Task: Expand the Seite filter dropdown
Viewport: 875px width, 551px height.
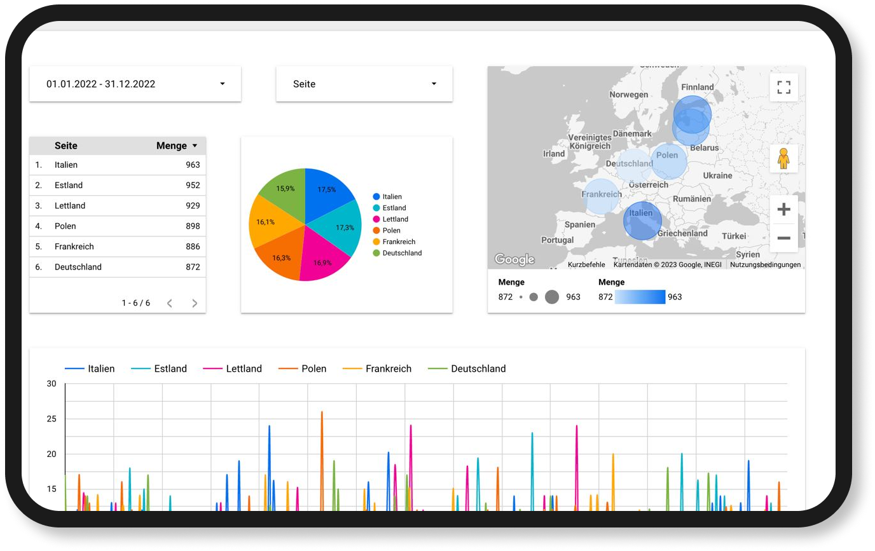Action: (x=364, y=84)
